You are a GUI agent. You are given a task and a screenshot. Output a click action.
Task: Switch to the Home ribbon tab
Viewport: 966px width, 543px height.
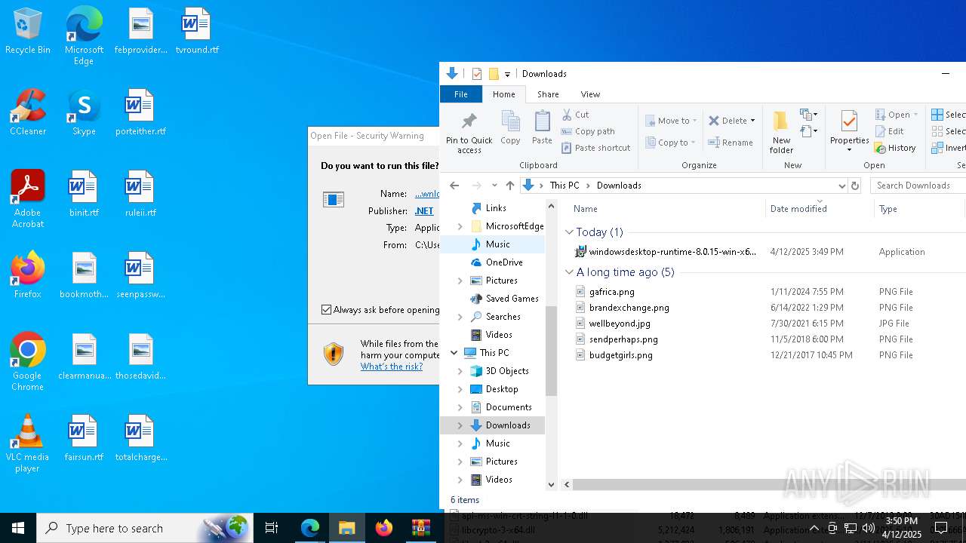pyautogui.click(x=504, y=94)
